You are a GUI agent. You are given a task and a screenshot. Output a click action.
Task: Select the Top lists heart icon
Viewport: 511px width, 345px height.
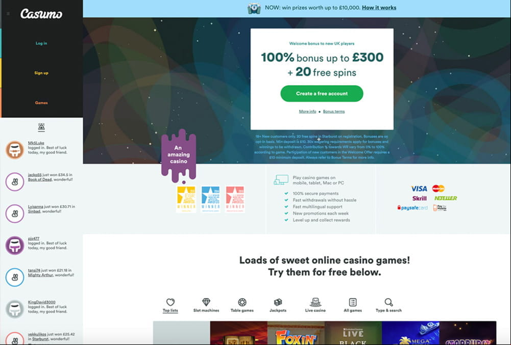[171, 302]
